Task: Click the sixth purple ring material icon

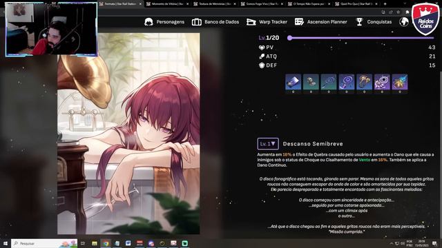Action: click(x=382, y=82)
